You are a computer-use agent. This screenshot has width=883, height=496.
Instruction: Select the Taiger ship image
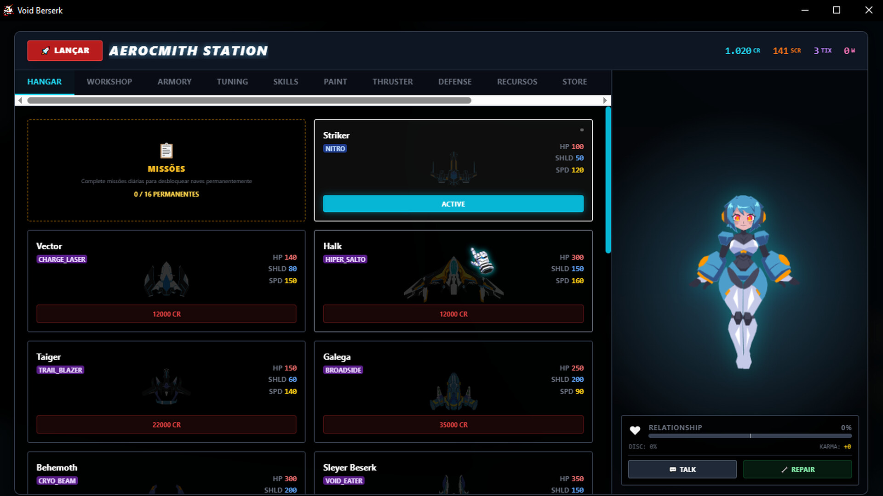[x=166, y=387]
